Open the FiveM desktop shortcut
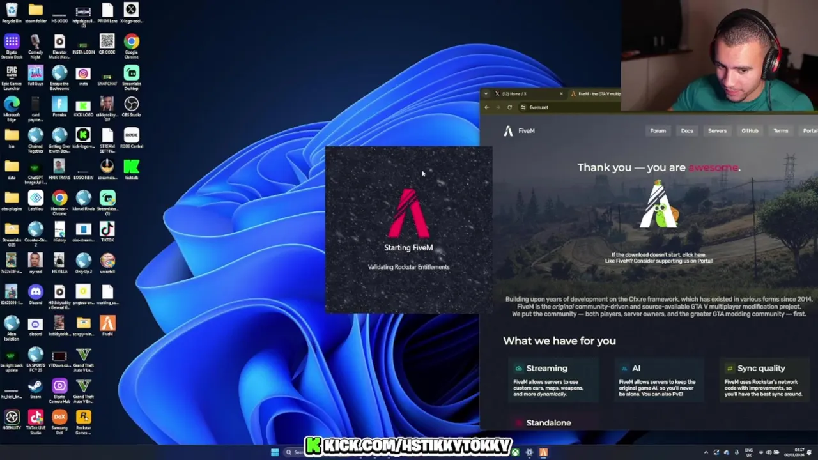 point(107,326)
